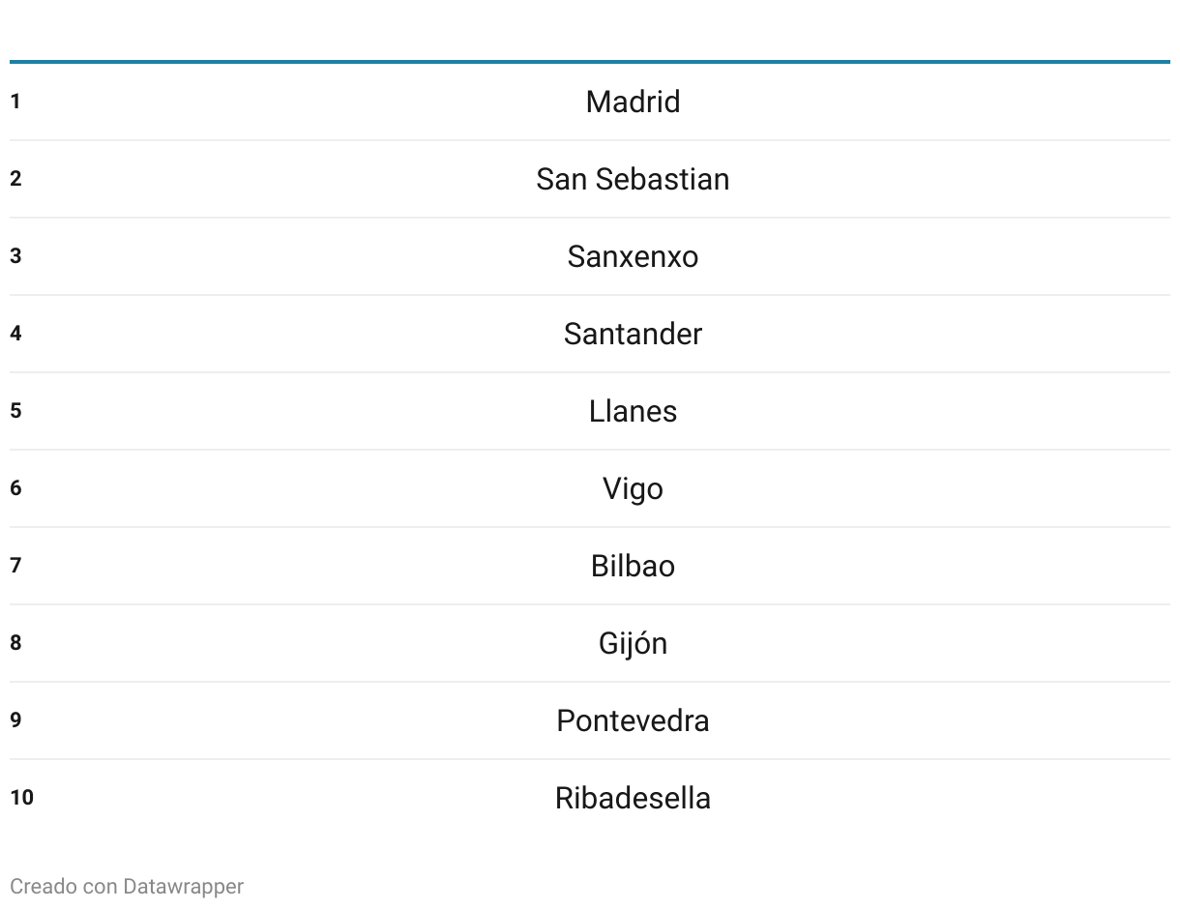The width and height of the screenshot is (1180, 909).
Task: Click the Gijón city name
Action: pyautogui.click(x=633, y=643)
